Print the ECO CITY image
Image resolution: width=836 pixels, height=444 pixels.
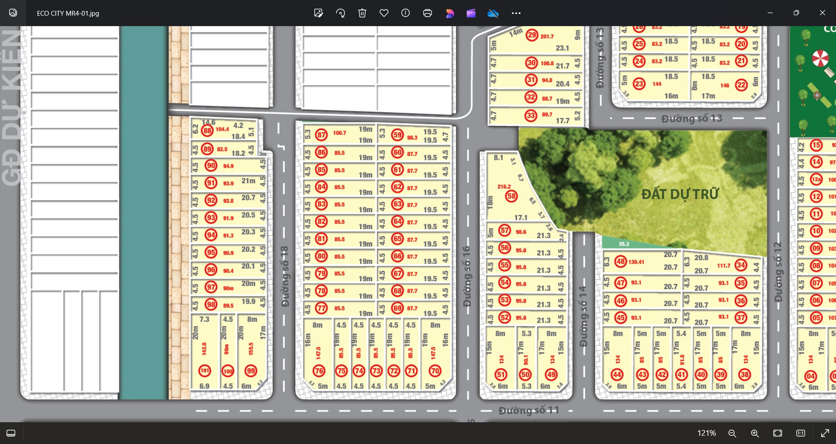[x=428, y=13]
